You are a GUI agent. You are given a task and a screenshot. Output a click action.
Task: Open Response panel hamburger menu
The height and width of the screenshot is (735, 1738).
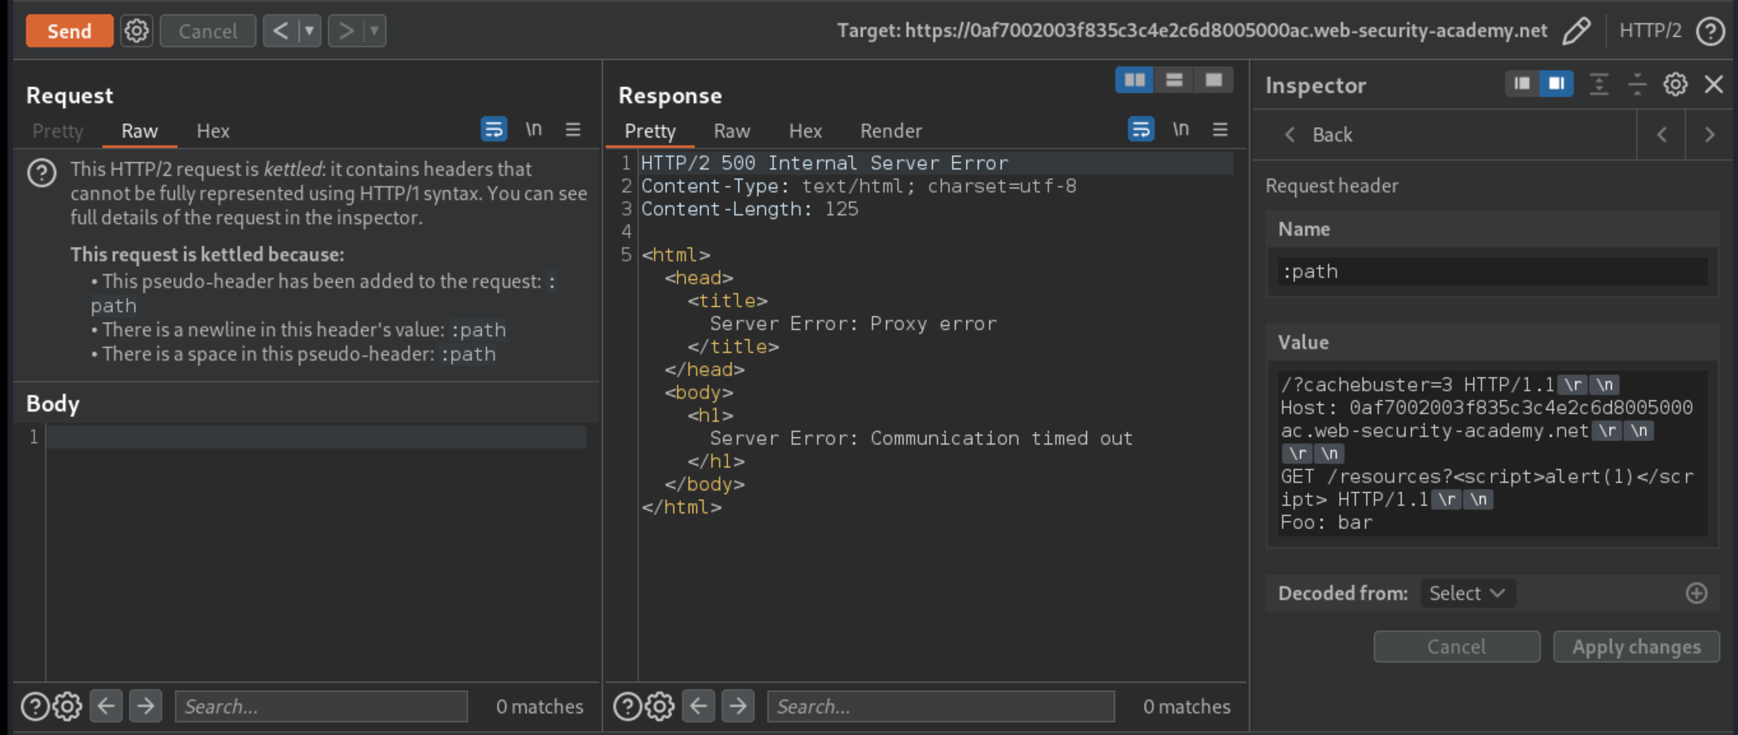point(1220,129)
